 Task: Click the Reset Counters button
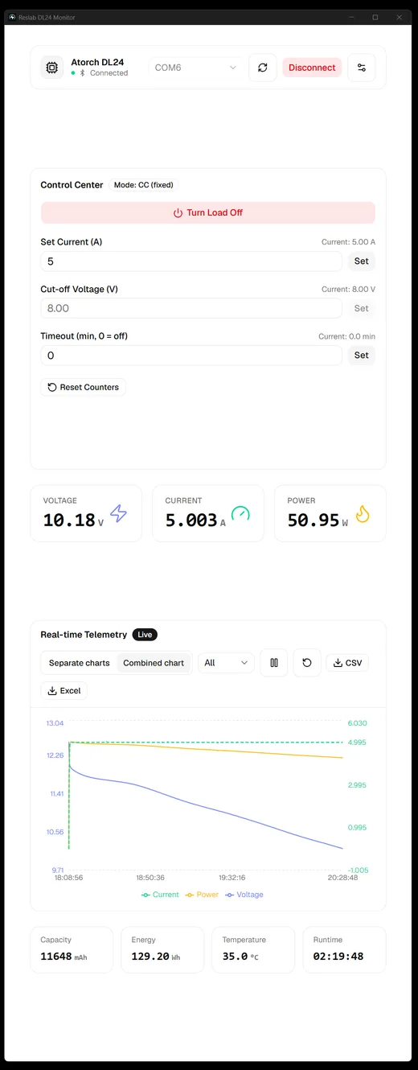pyautogui.click(x=84, y=387)
